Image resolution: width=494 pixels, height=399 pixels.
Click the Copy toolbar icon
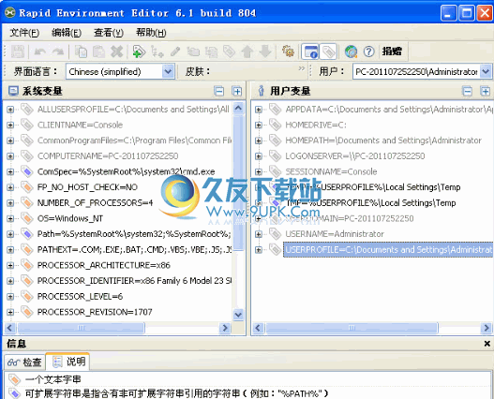tap(81, 52)
